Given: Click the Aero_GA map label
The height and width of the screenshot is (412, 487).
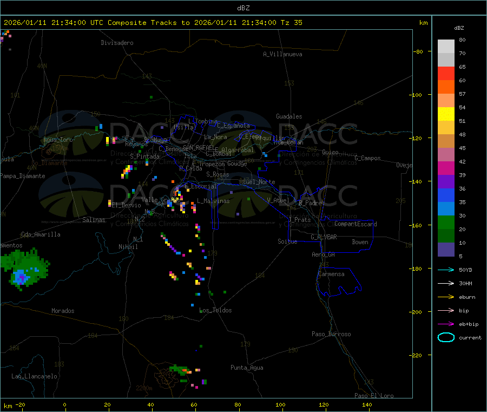Looking at the screenshot, I should click(x=323, y=254).
